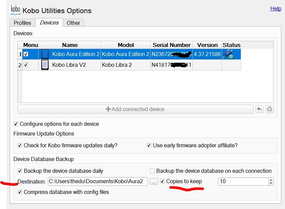Decrease the Copies to keep value
This screenshot has width=285, height=209.
tap(271, 183)
